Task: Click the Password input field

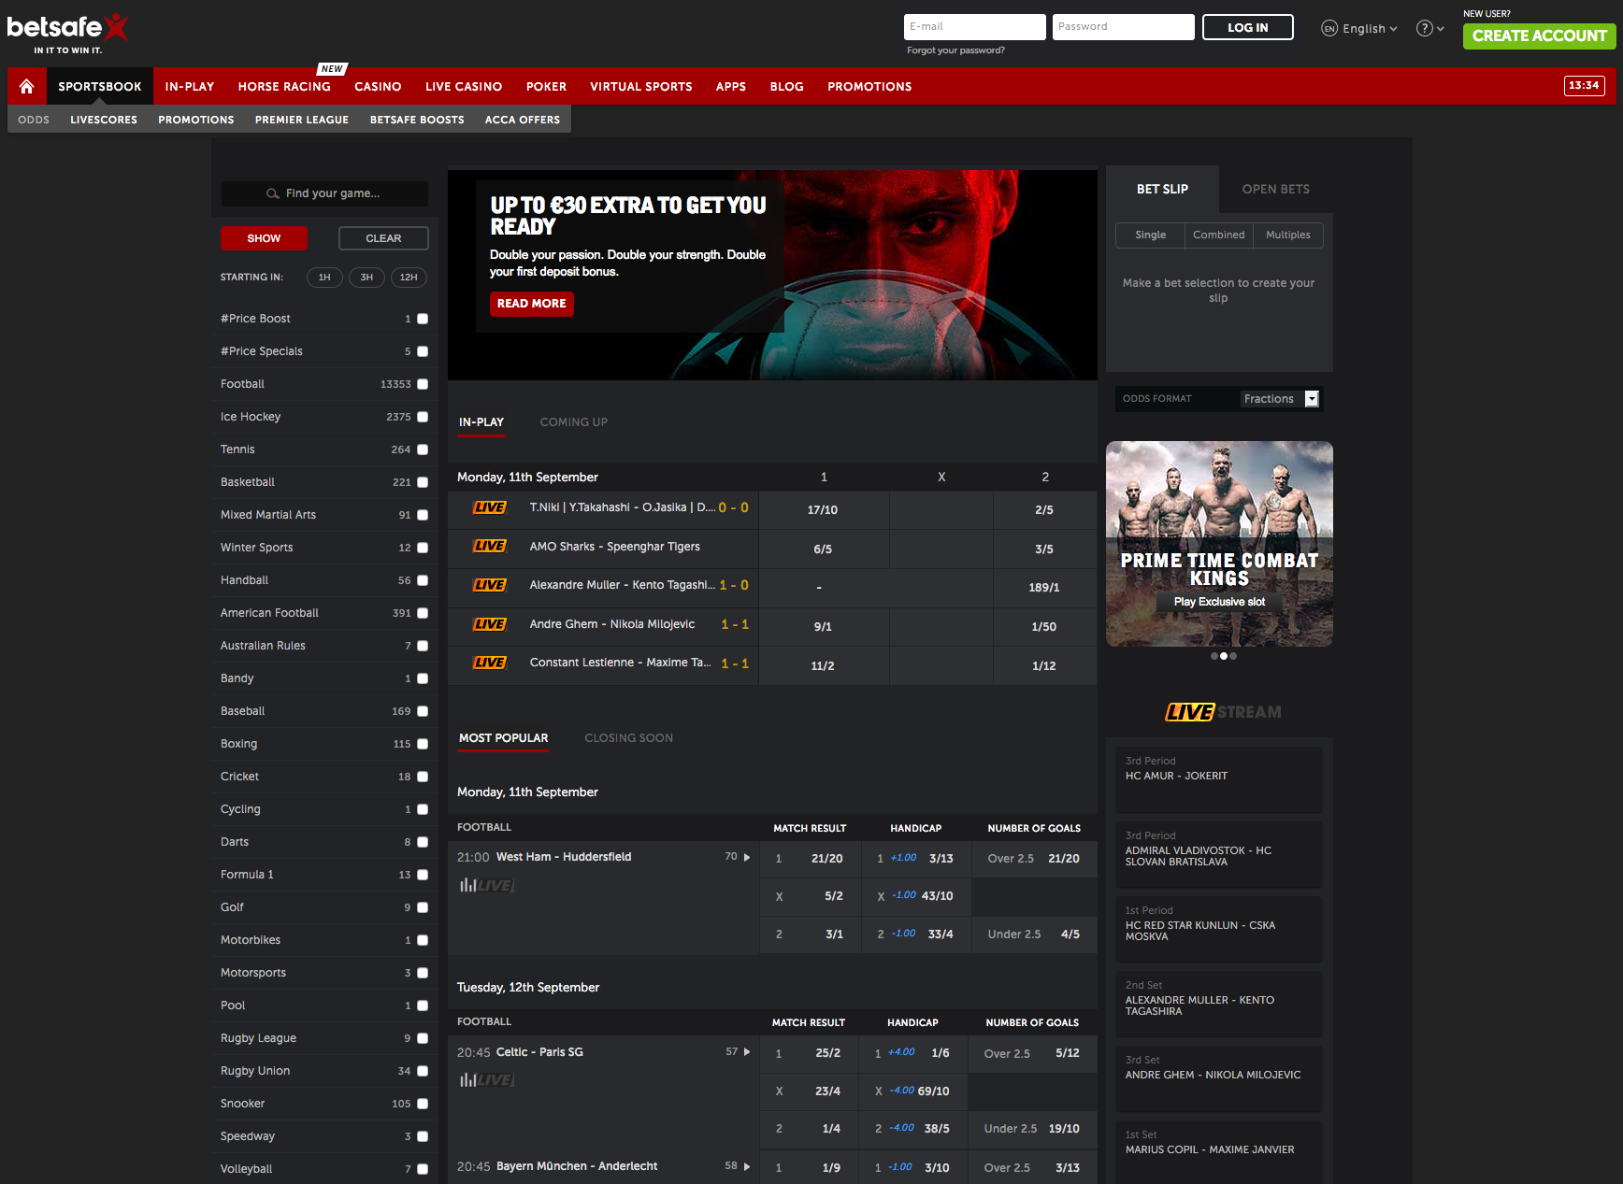Action: (1124, 27)
